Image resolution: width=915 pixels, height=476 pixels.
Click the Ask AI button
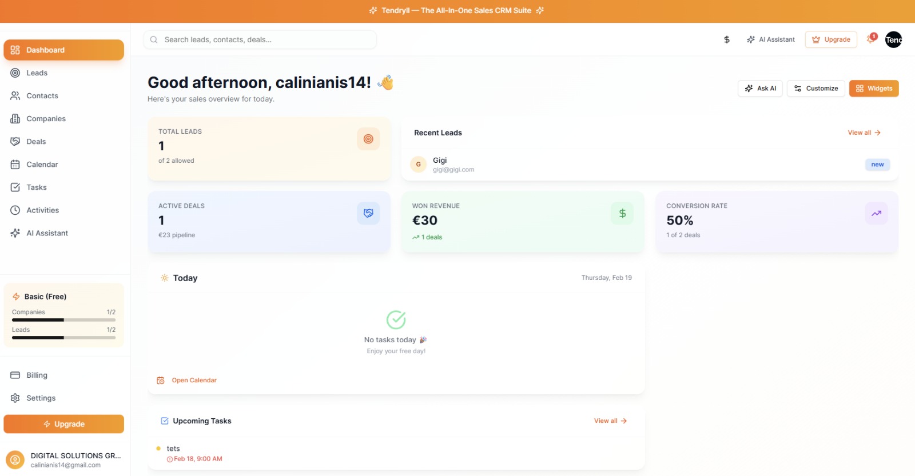click(x=760, y=89)
